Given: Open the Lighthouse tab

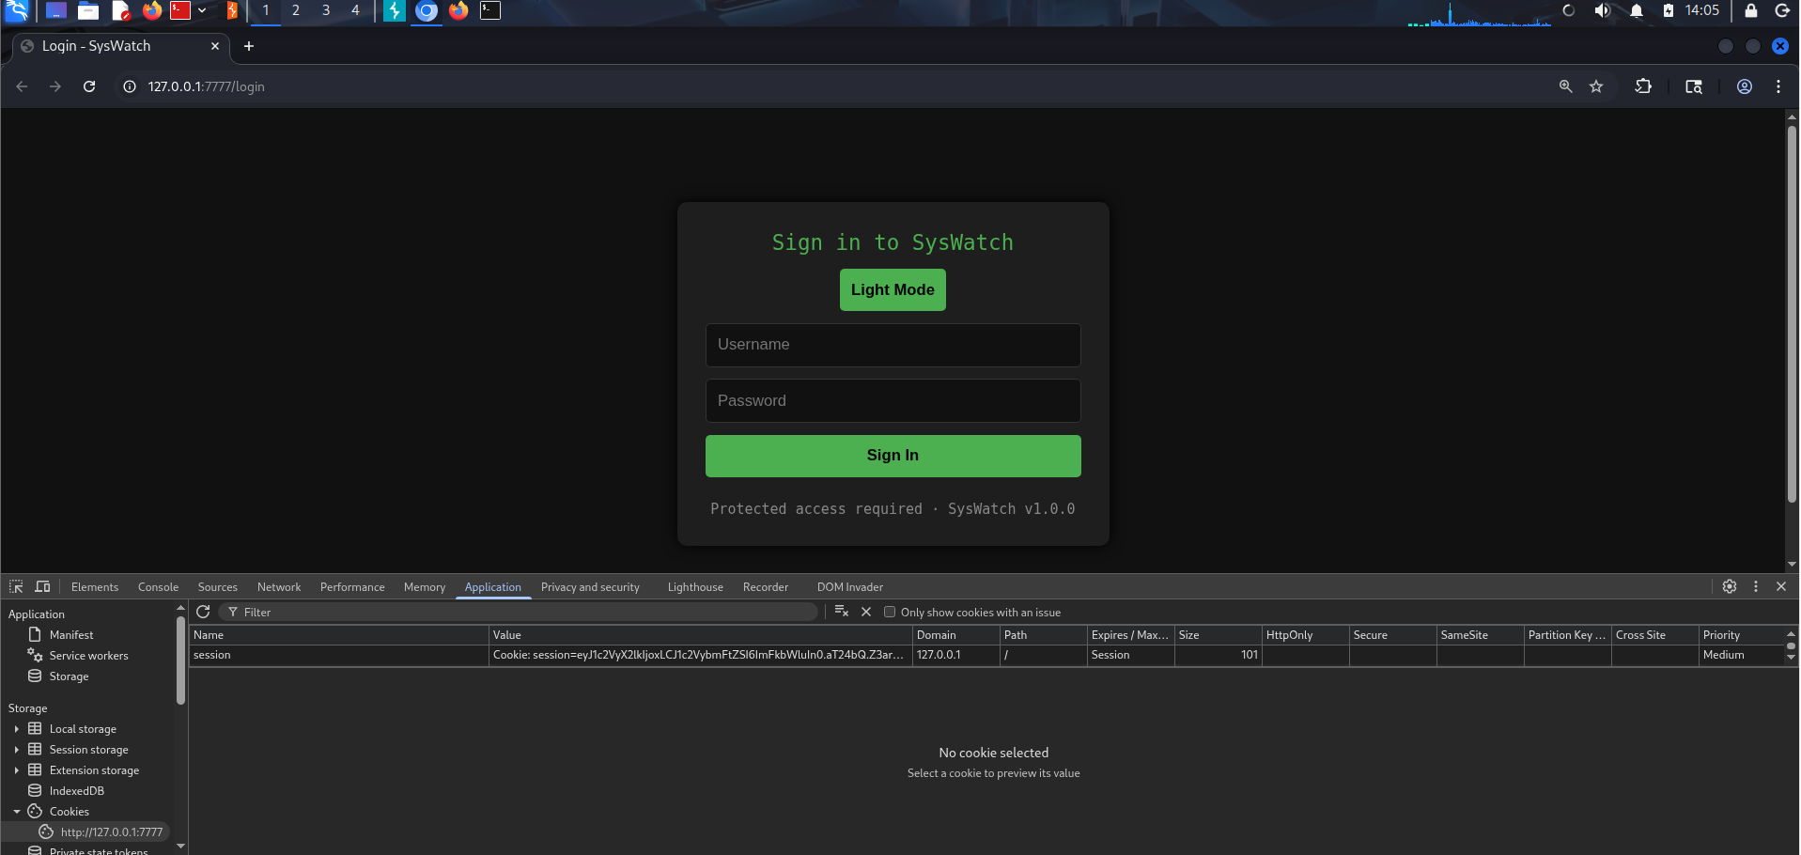Looking at the screenshot, I should tap(695, 587).
